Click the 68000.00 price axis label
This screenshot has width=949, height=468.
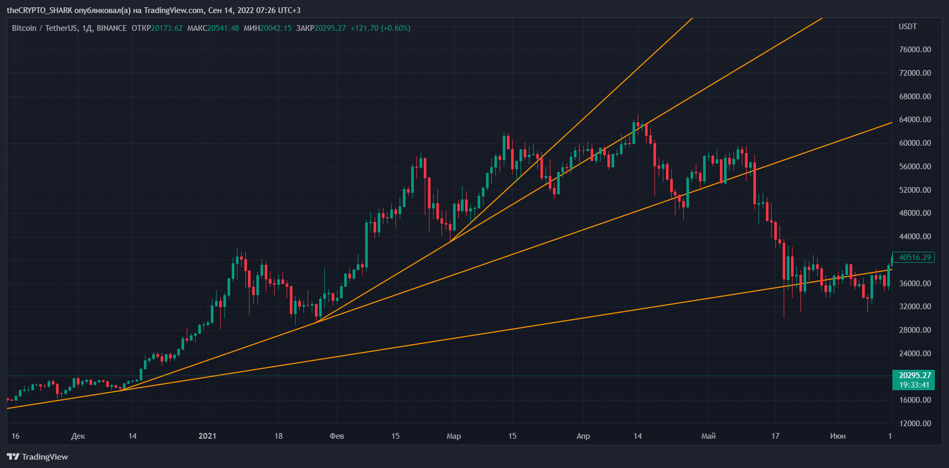915,97
